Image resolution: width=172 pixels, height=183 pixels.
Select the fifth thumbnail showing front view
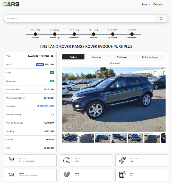point(136,138)
